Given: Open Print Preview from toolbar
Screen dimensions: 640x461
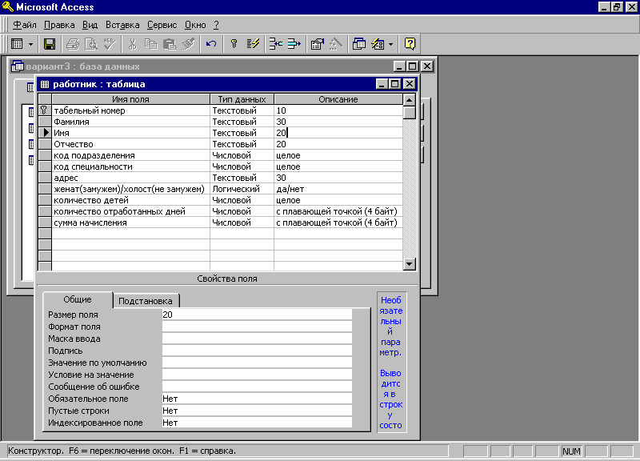Looking at the screenshot, I should click(x=91, y=44).
